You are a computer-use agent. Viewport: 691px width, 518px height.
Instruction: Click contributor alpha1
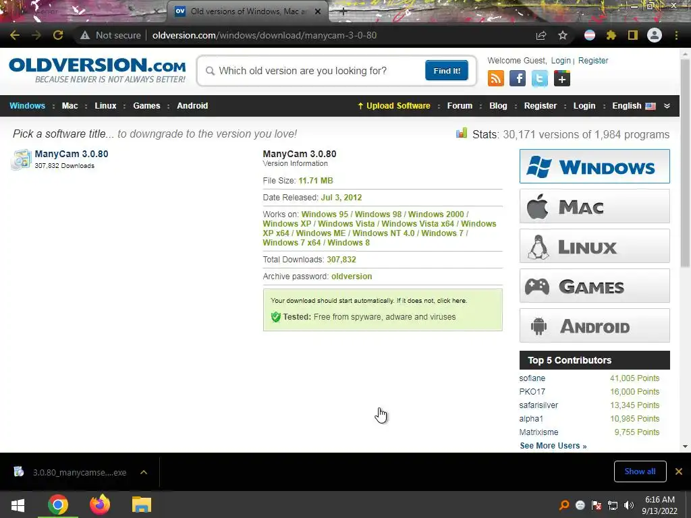[531, 419]
